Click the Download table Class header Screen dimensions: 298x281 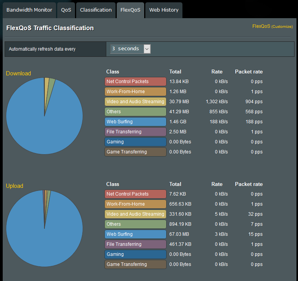[113, 72]
